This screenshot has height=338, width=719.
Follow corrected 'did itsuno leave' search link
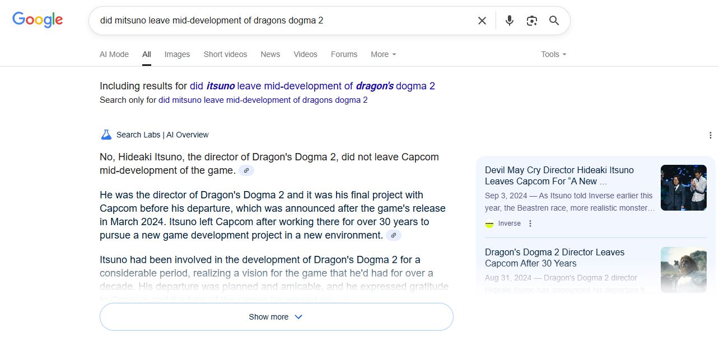(x=312, y=86)
